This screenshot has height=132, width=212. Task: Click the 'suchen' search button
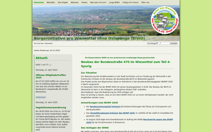[174, 43]
